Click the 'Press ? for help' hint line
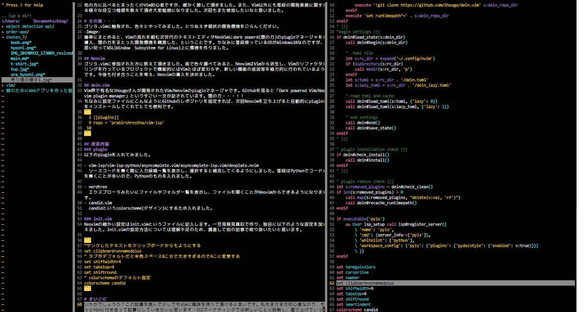The image size is (588, 312). (22, 5)
